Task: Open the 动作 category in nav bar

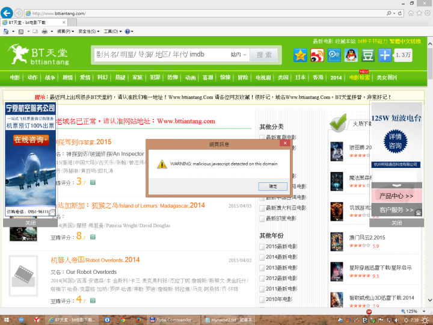Action: (32, 78)
